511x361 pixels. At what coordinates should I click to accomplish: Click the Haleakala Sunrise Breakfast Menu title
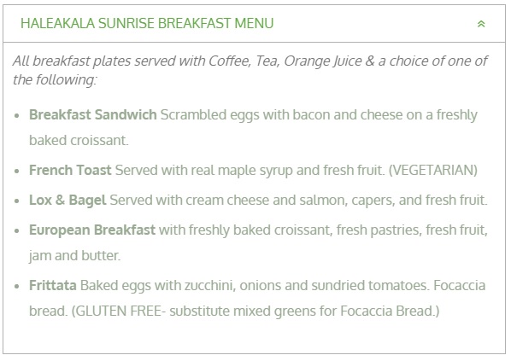click(147, 23)
